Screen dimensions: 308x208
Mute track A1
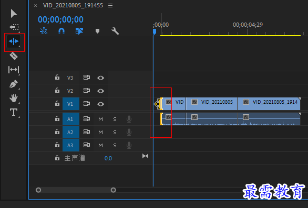(x=100, y=119)
